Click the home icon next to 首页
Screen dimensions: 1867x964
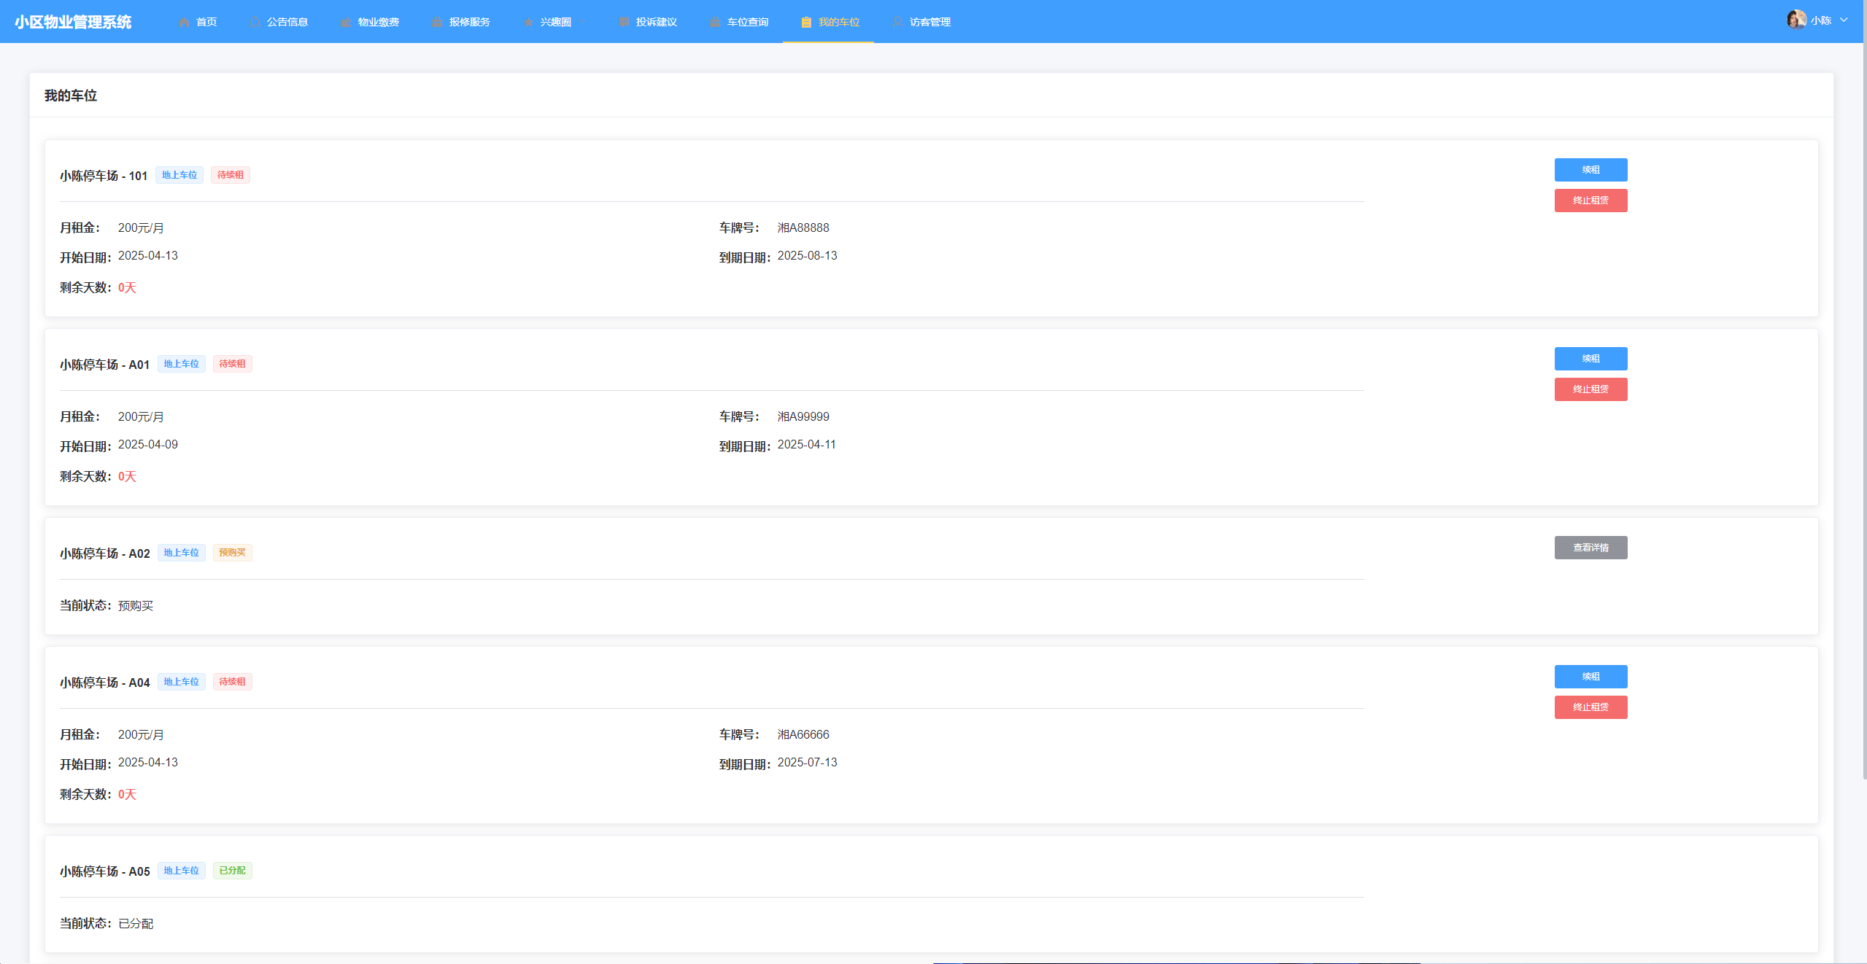184,22
